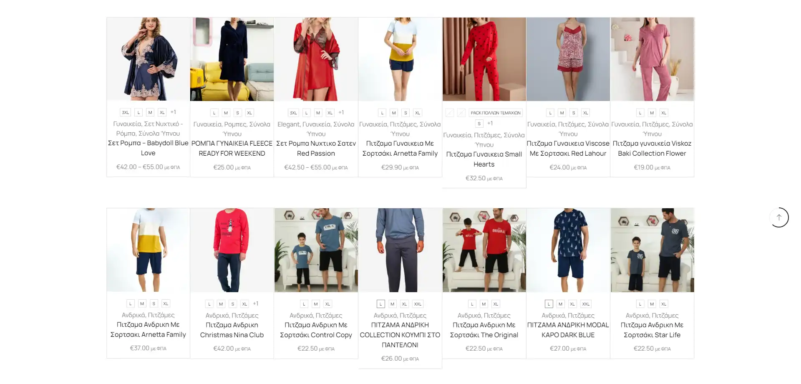801x384 pixels.
Task: Open the Red Lahour Viscose pajama product image
Action: click(568, 59)
